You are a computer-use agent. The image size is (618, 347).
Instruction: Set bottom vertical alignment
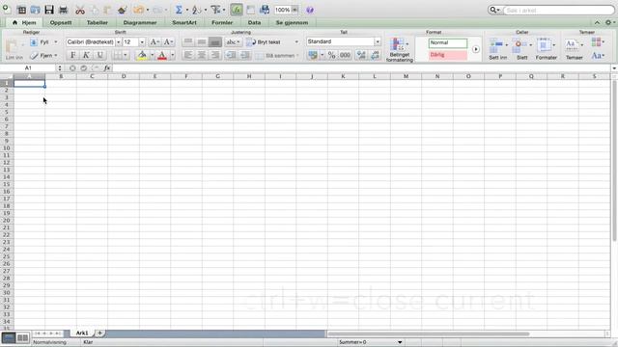pos(215,41)
